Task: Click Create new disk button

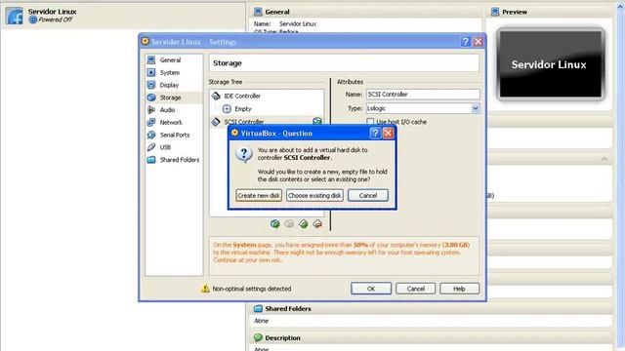Action: click(259, 195)
